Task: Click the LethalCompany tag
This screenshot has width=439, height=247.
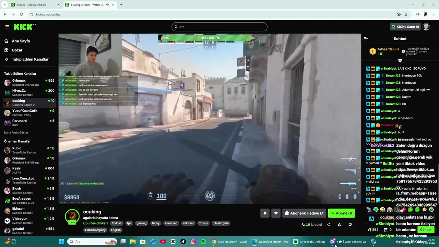Action: tap(95, 230)
